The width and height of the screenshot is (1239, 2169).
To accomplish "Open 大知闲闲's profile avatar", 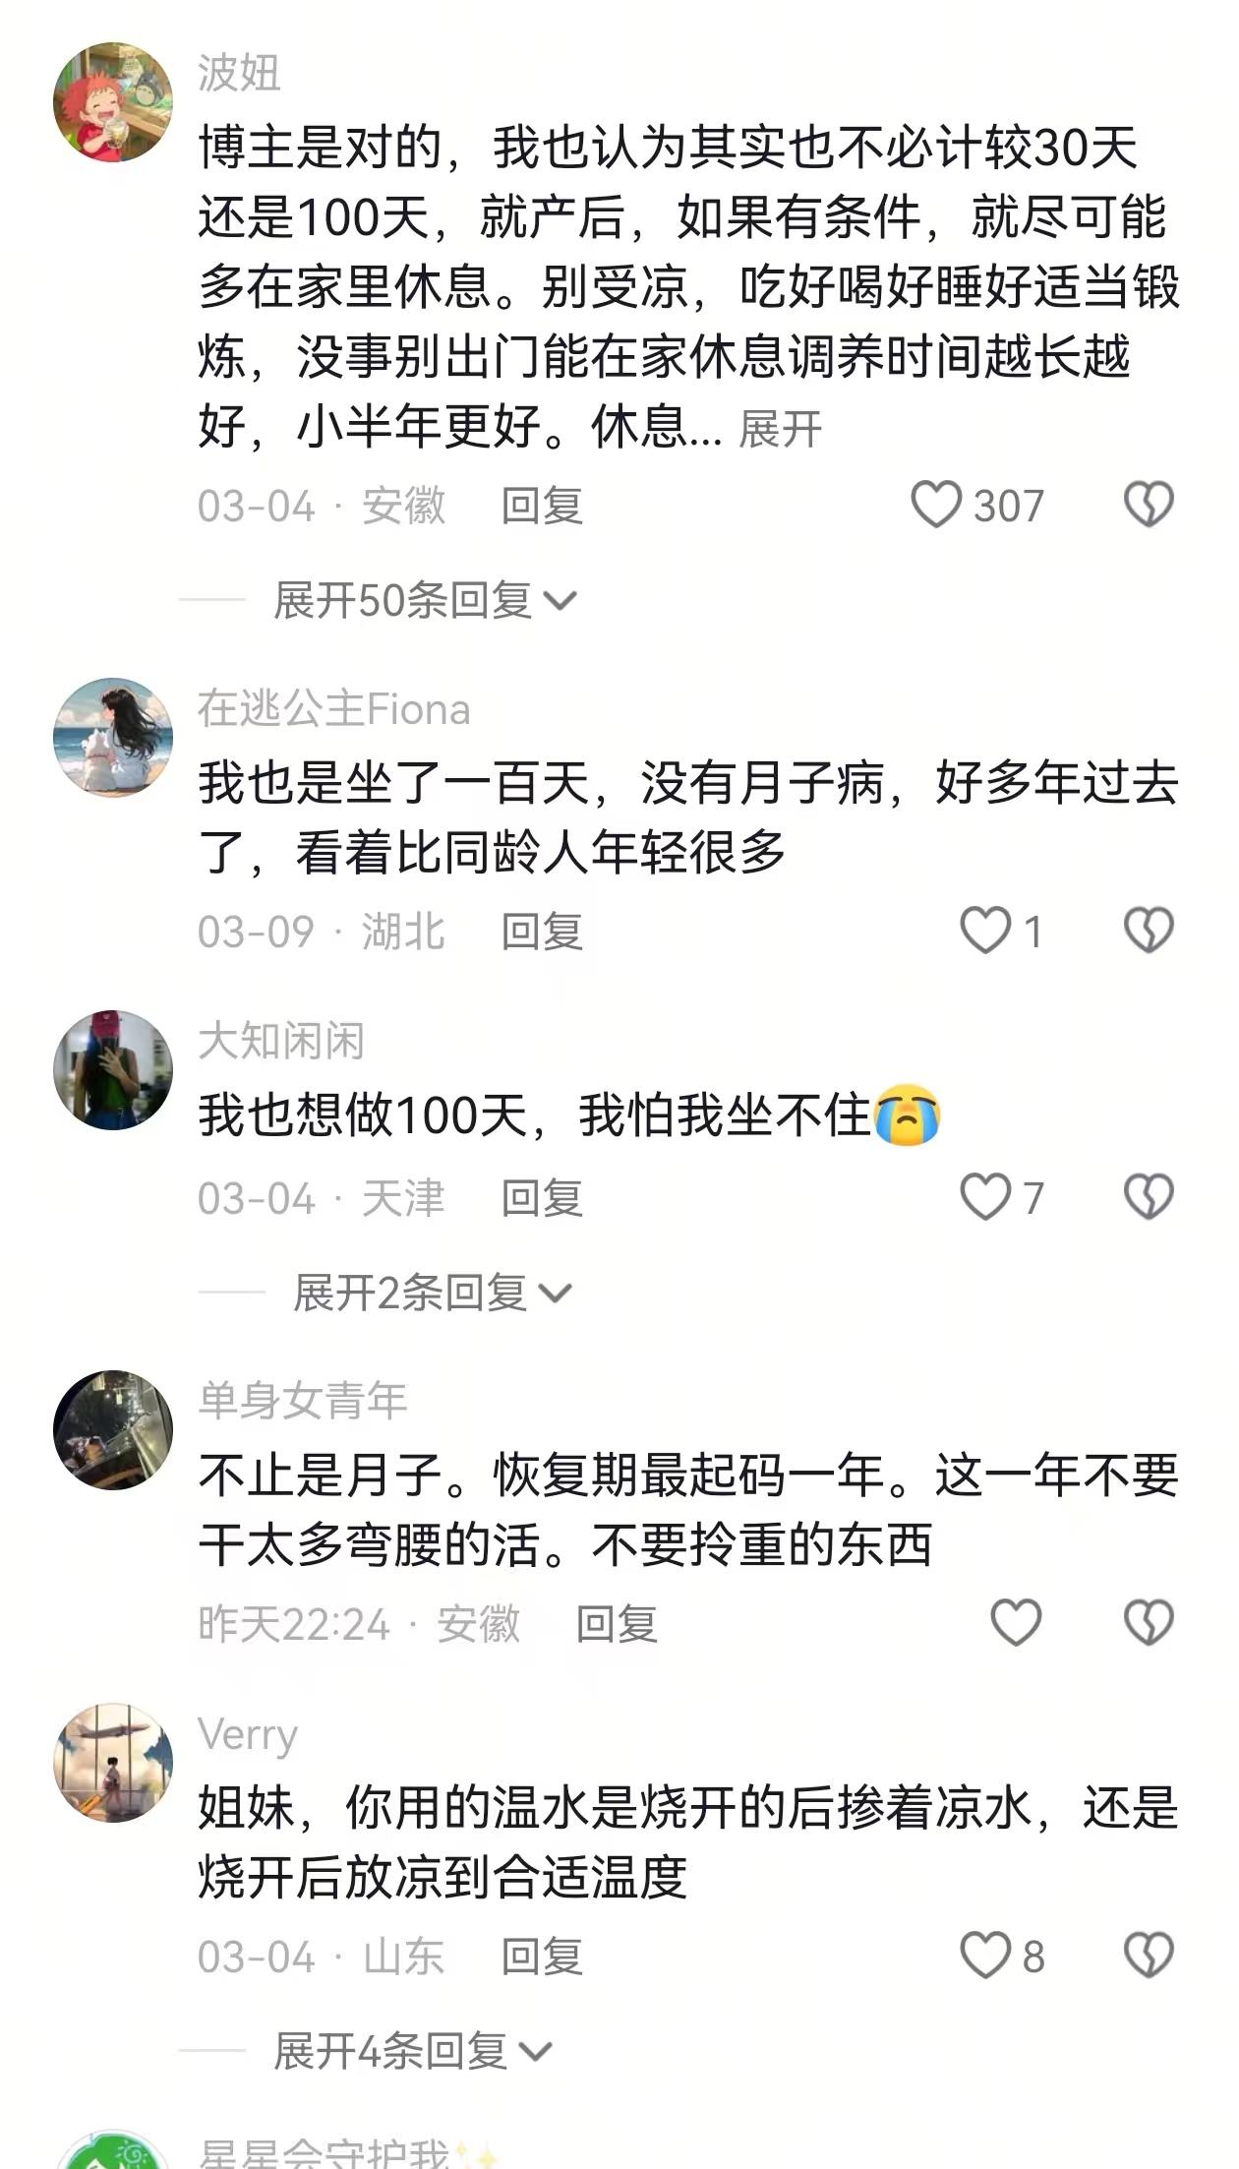I will tap(113, 1069).
